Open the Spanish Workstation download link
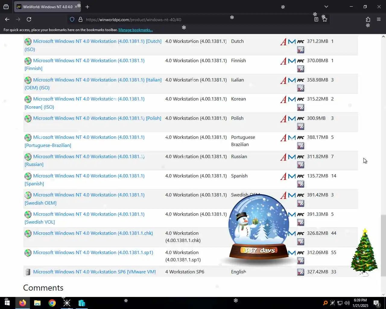Screen dimensions: 386x309 pyautogui.click(x=84, y=180)
